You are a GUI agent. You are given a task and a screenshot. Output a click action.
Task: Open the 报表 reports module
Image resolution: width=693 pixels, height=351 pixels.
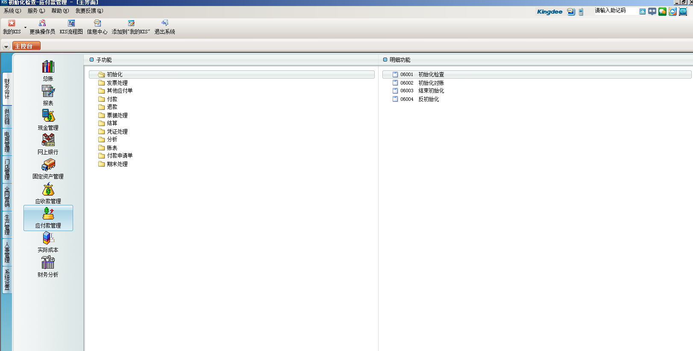tap(48, 95)
